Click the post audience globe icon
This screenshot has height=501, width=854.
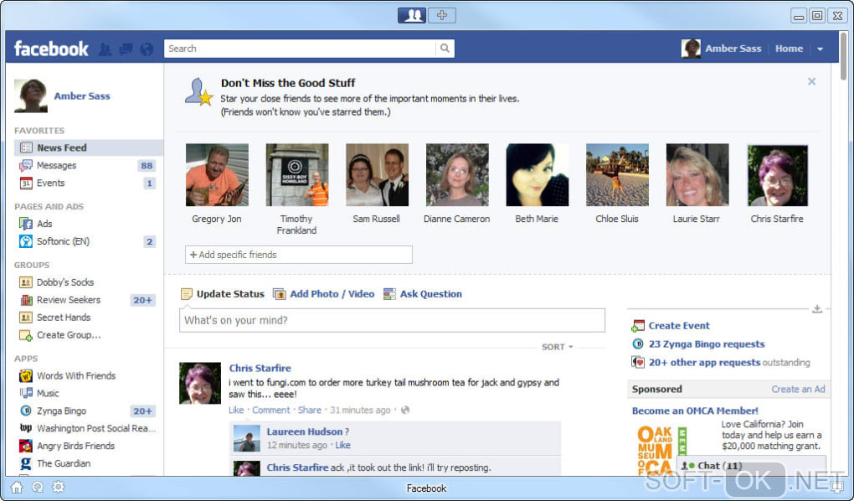[x=404, y=410]
